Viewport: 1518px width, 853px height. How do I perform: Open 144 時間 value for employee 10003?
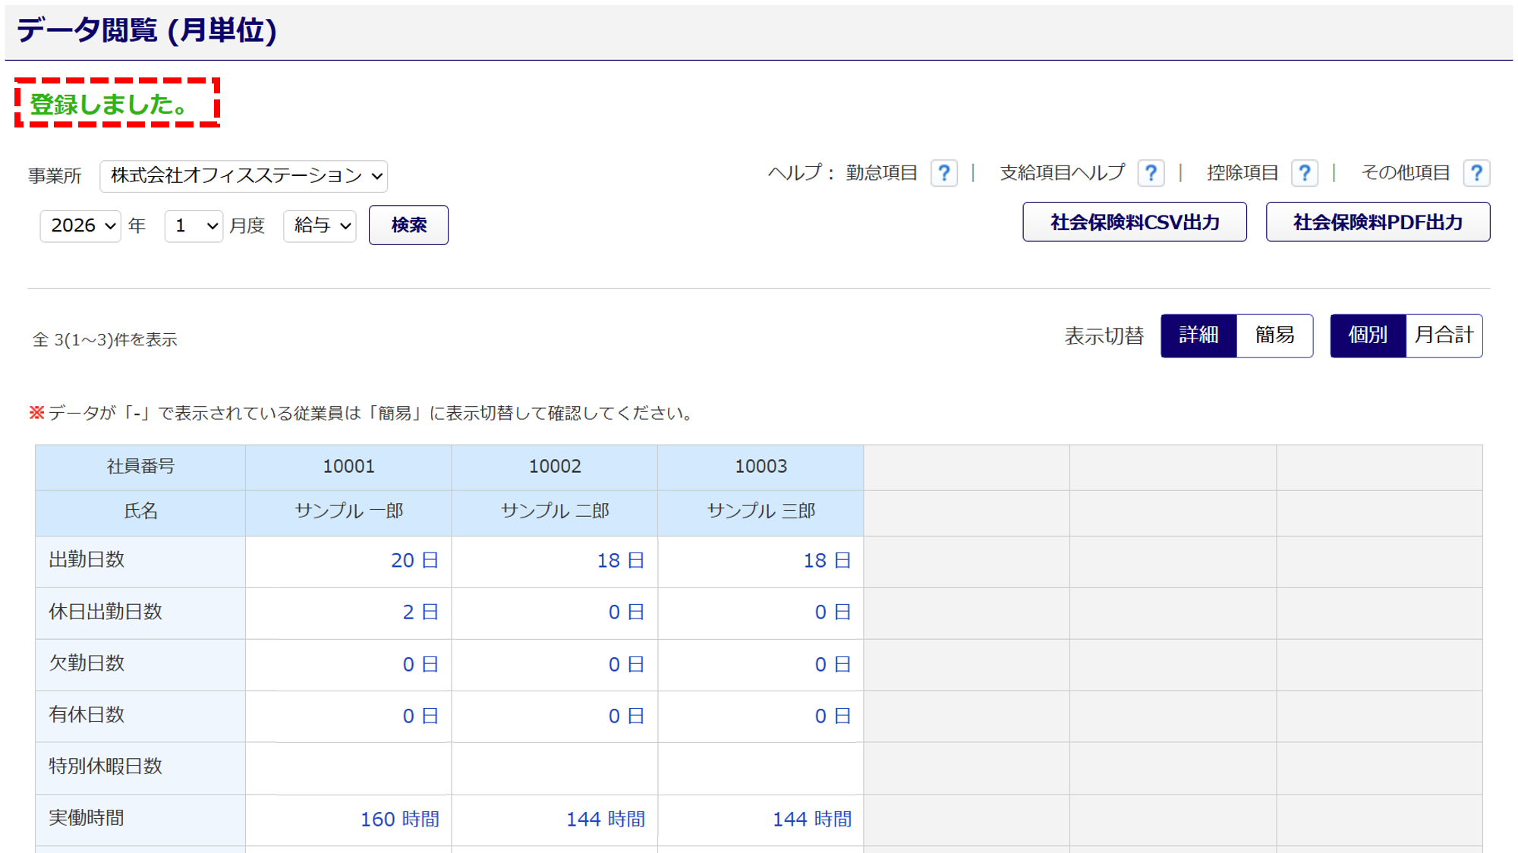pos(811,820)
